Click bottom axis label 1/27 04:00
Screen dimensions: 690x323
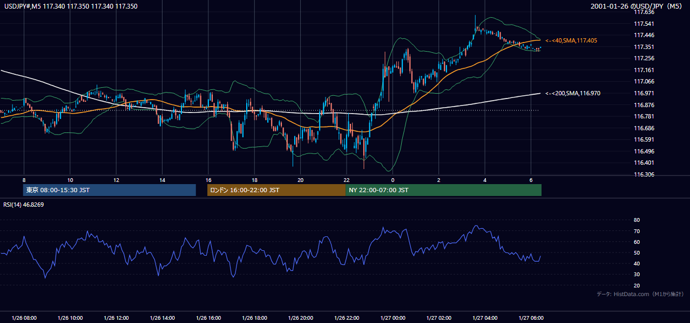pos(485,318)
